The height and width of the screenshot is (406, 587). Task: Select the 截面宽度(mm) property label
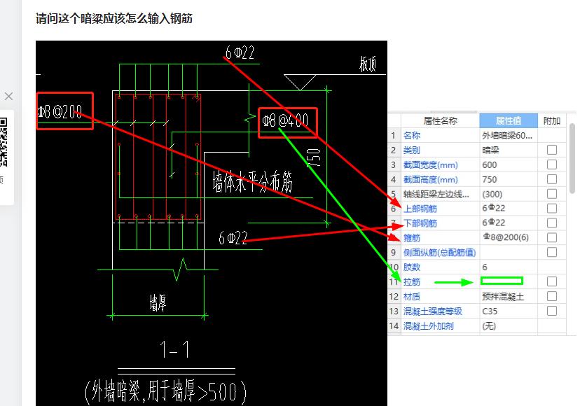(x=431, y=165)
